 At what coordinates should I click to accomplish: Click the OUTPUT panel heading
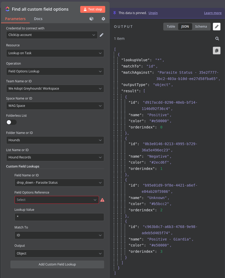[123, 27]
